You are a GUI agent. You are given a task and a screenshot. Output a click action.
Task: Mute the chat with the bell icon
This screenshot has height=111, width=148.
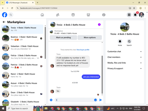tap(120, 41)
